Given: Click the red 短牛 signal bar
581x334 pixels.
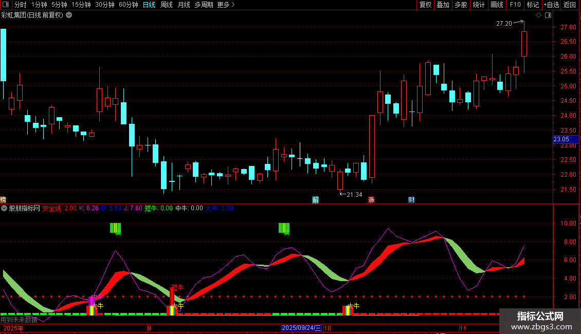Looking at the screenshot, I should pos(172,296).
